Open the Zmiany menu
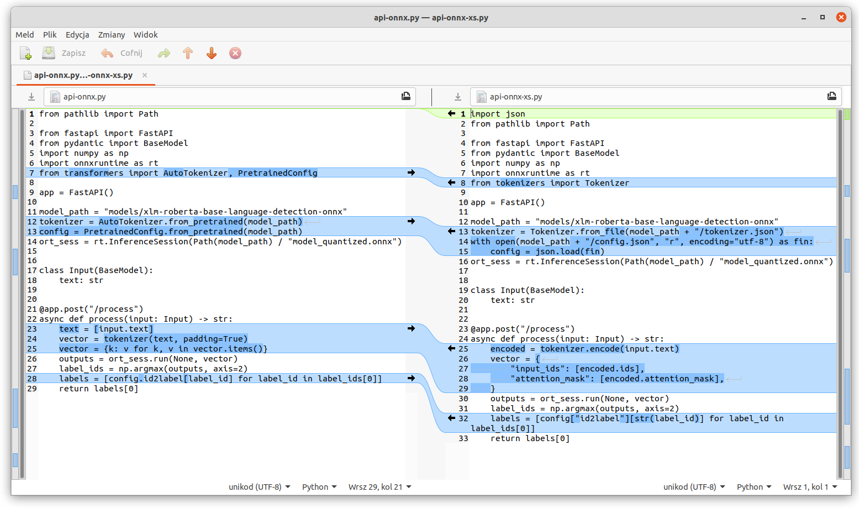Viewport: 859px width, 508px height. (x=112, y=34)
